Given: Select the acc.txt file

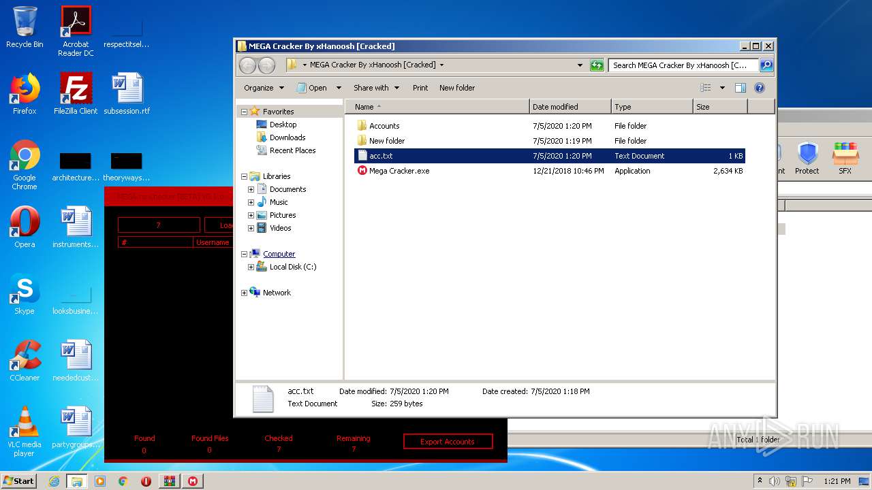Looking at the screenshot, I should (549, 156).
